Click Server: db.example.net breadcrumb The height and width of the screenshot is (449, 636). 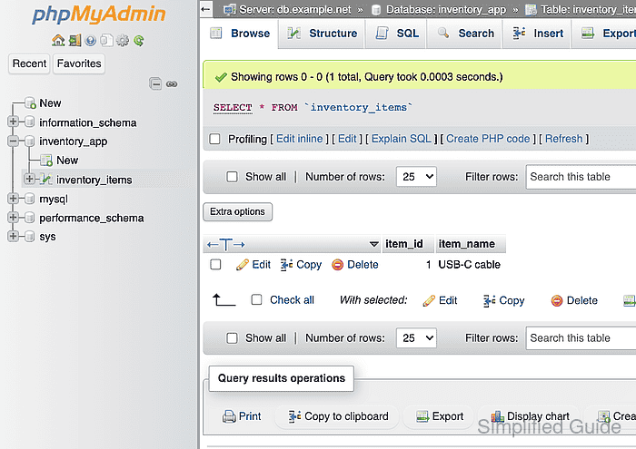coord(295,9)
